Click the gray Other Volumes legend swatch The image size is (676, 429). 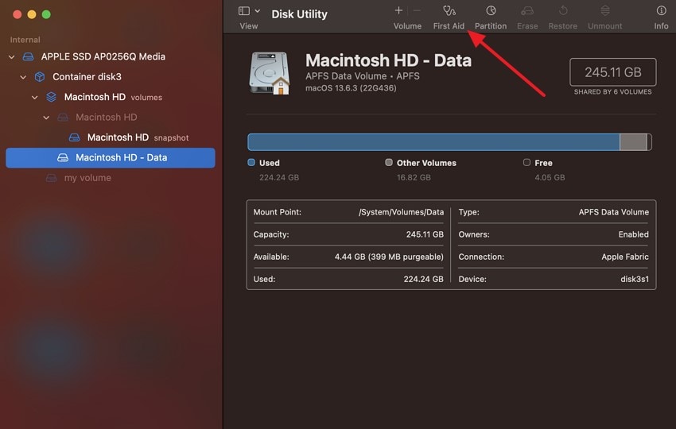point(389,162)
